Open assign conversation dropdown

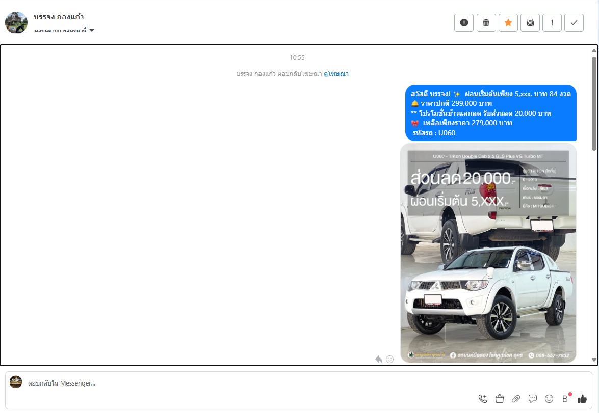pos(64,30)
